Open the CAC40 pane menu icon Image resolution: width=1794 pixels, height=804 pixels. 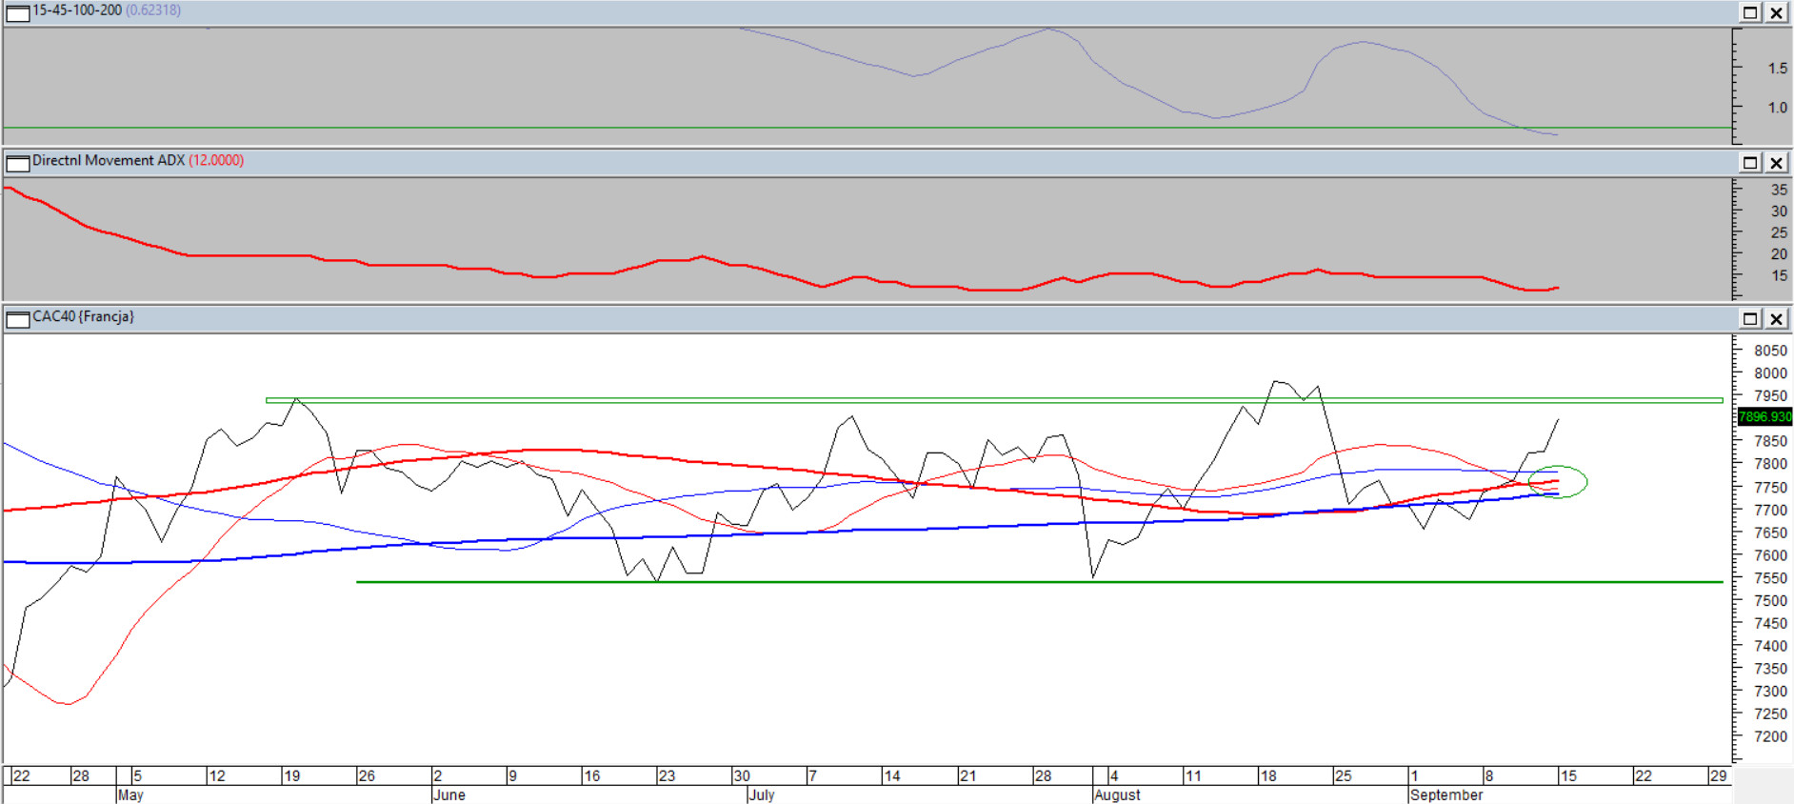[17, 318]
